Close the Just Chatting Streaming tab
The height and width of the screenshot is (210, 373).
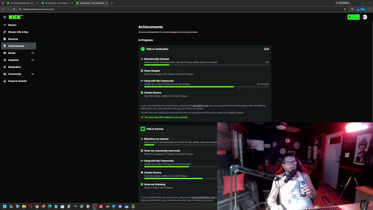[37, 3]
